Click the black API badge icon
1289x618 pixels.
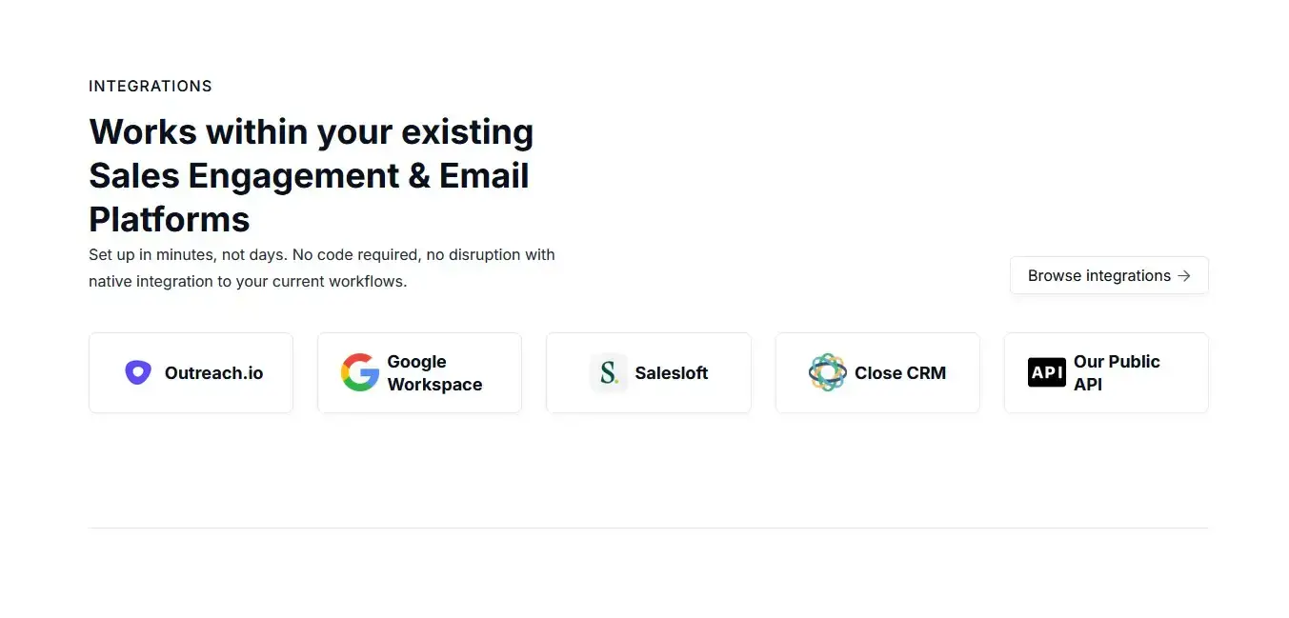pyautogui.click(x=1046, y=372)
